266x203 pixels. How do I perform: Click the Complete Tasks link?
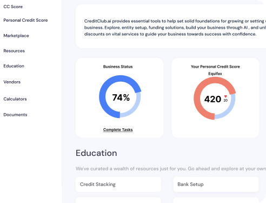(x=118, y=130)
